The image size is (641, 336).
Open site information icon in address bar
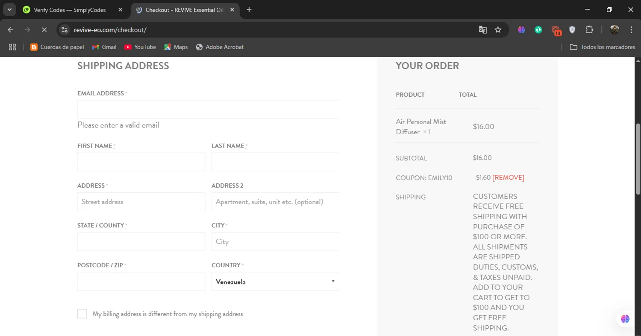tap(65, 30)
